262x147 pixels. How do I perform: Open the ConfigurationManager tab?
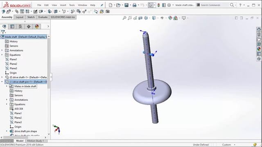20,27
